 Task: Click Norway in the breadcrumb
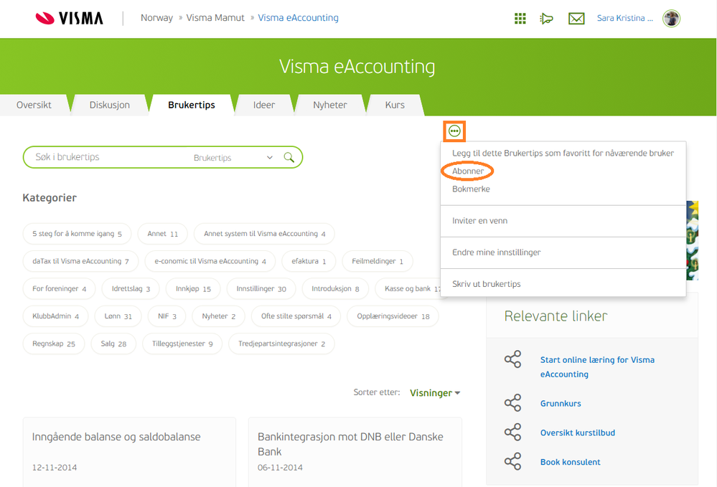coord(156,18)
